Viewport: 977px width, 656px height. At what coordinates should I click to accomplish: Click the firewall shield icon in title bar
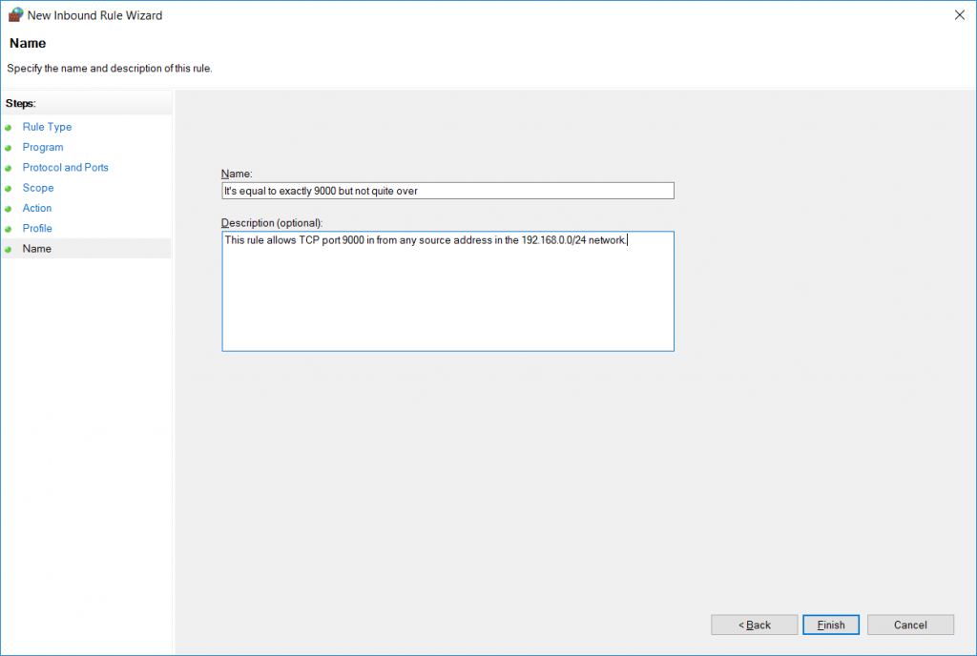14,14
